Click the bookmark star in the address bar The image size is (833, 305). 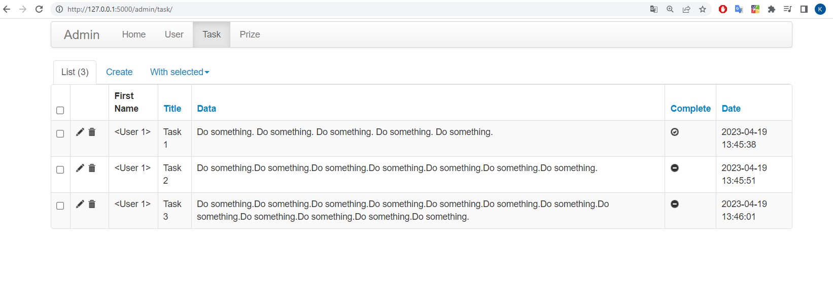tap(703, 9)
